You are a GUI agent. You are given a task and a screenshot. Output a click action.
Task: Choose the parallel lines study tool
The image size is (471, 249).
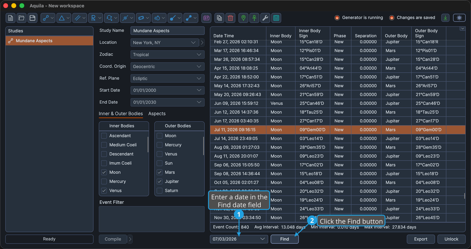pos(80,18)
